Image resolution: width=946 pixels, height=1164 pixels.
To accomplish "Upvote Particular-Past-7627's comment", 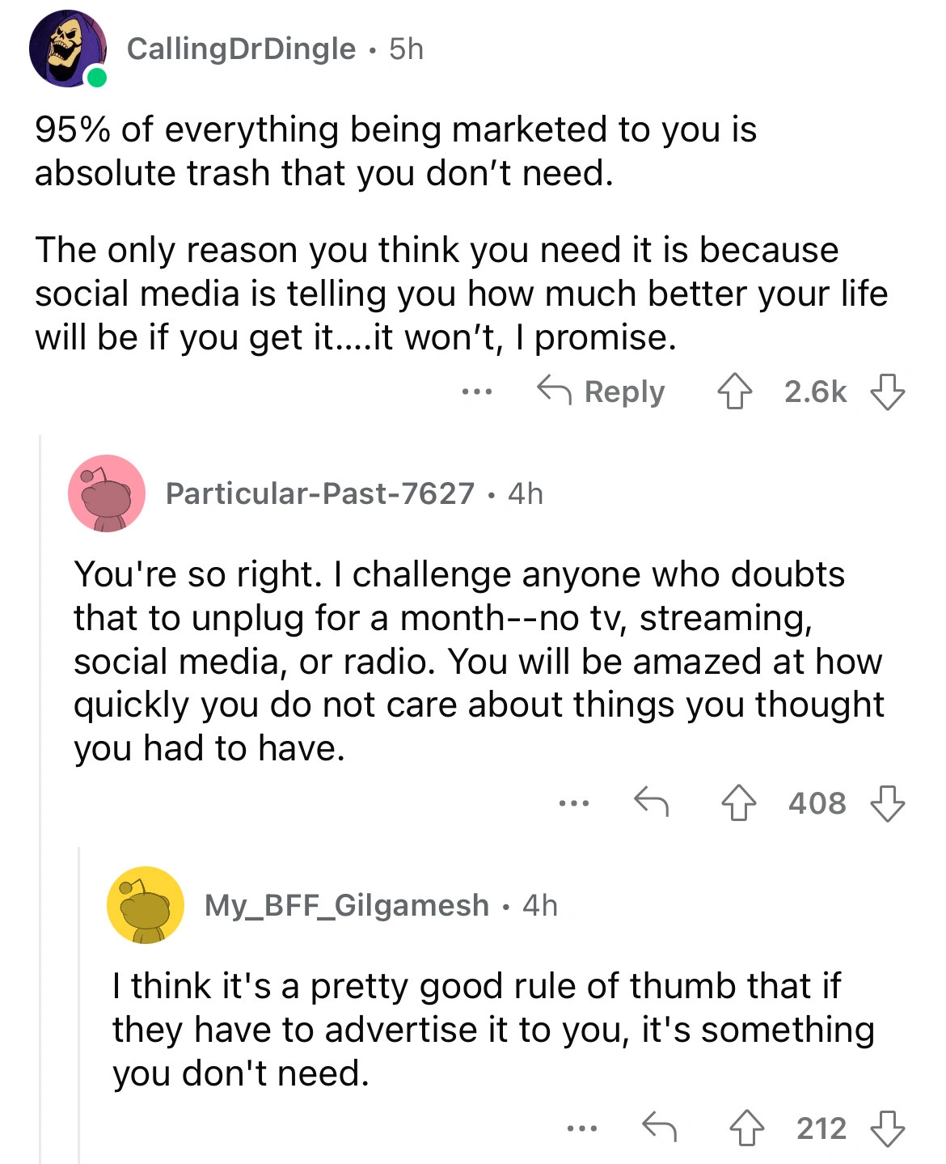I will 738,803.
